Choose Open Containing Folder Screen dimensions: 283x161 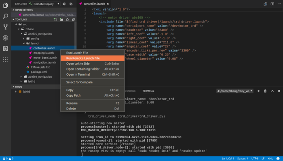tap(93, 69)
